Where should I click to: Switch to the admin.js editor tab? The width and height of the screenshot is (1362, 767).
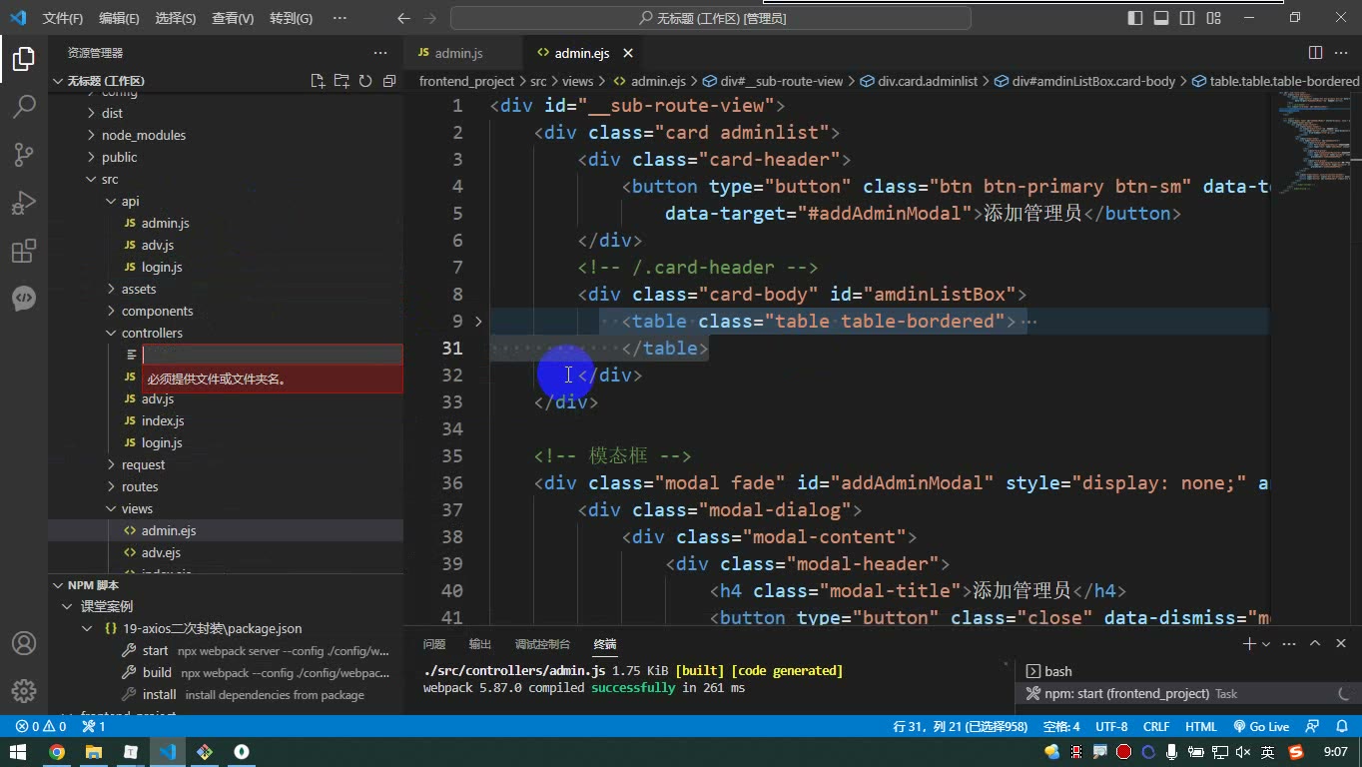pyautogui.click(x=458, y=53)
